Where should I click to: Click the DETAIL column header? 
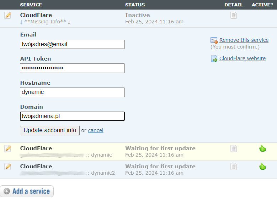pos(234,5)
